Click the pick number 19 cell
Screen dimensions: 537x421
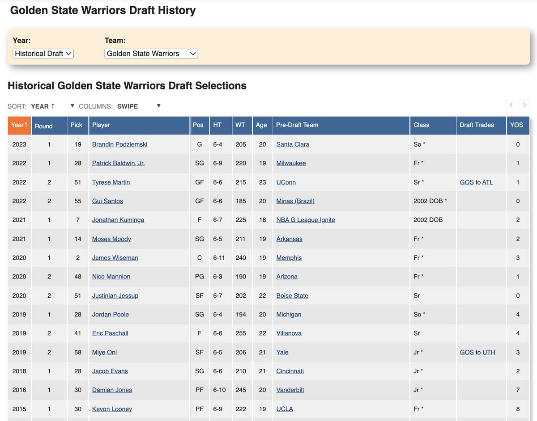pyautogui.click(x=78, y=144)
